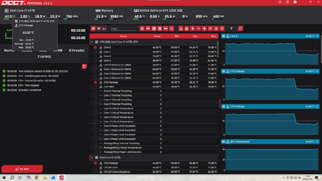This screenshot has height=181, width=322.
Task: Copy test log using clipboard icon
Action: pyautogui.click(x=84, y=66)
